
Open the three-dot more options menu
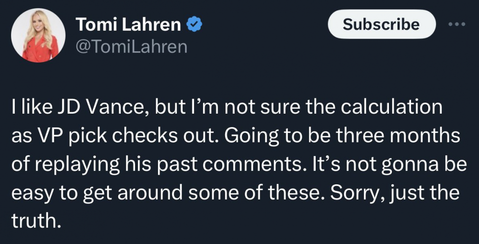(456, 24)
